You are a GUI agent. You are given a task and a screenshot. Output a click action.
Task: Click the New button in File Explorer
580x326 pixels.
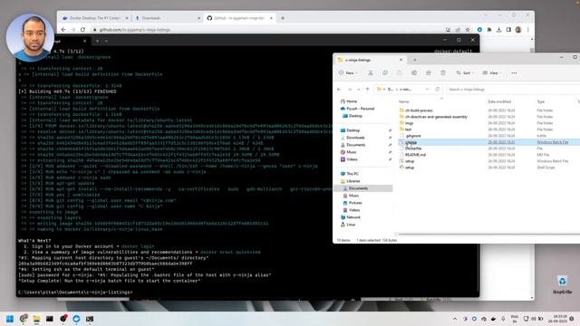tap(348, 73)
